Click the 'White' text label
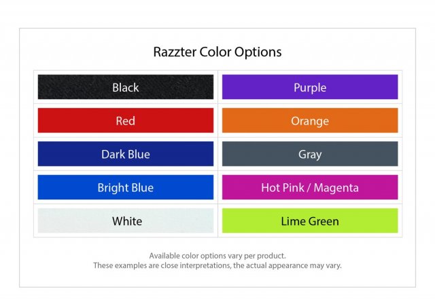435x306 pixels. coord(127,221)
